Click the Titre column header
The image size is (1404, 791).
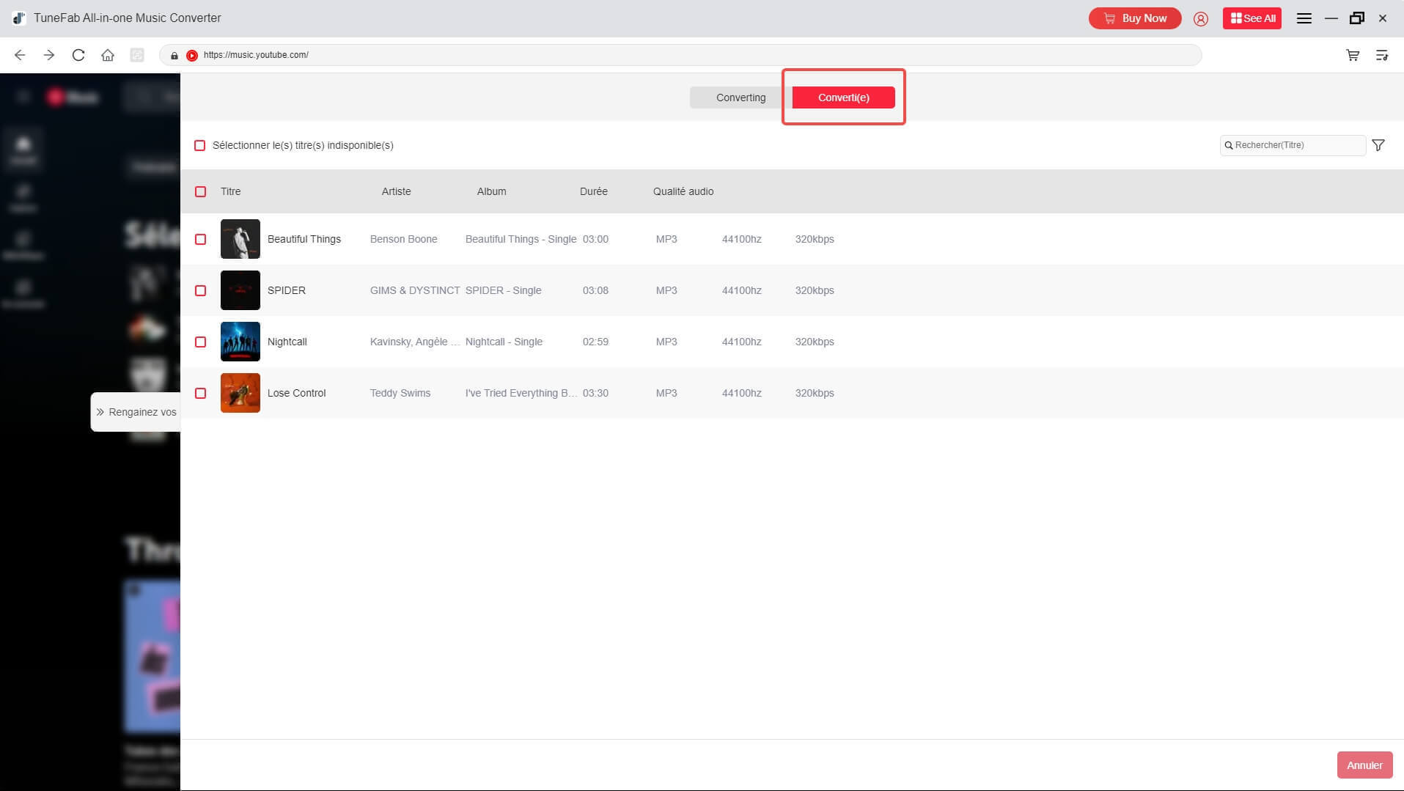pyautogui.click(x=230, y=191)
